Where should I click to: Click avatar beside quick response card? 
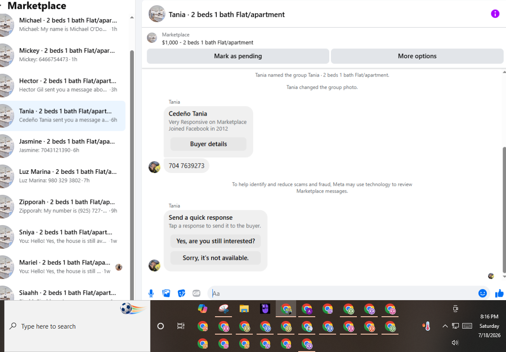point(154,265)
